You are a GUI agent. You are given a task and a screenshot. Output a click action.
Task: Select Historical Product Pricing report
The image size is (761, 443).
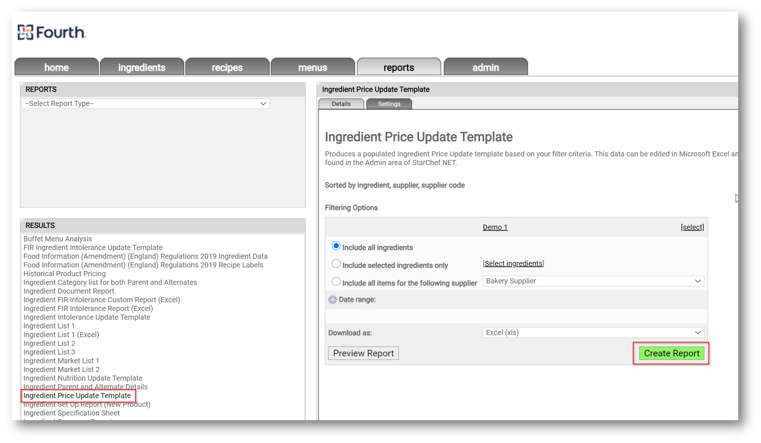point(65,274)
